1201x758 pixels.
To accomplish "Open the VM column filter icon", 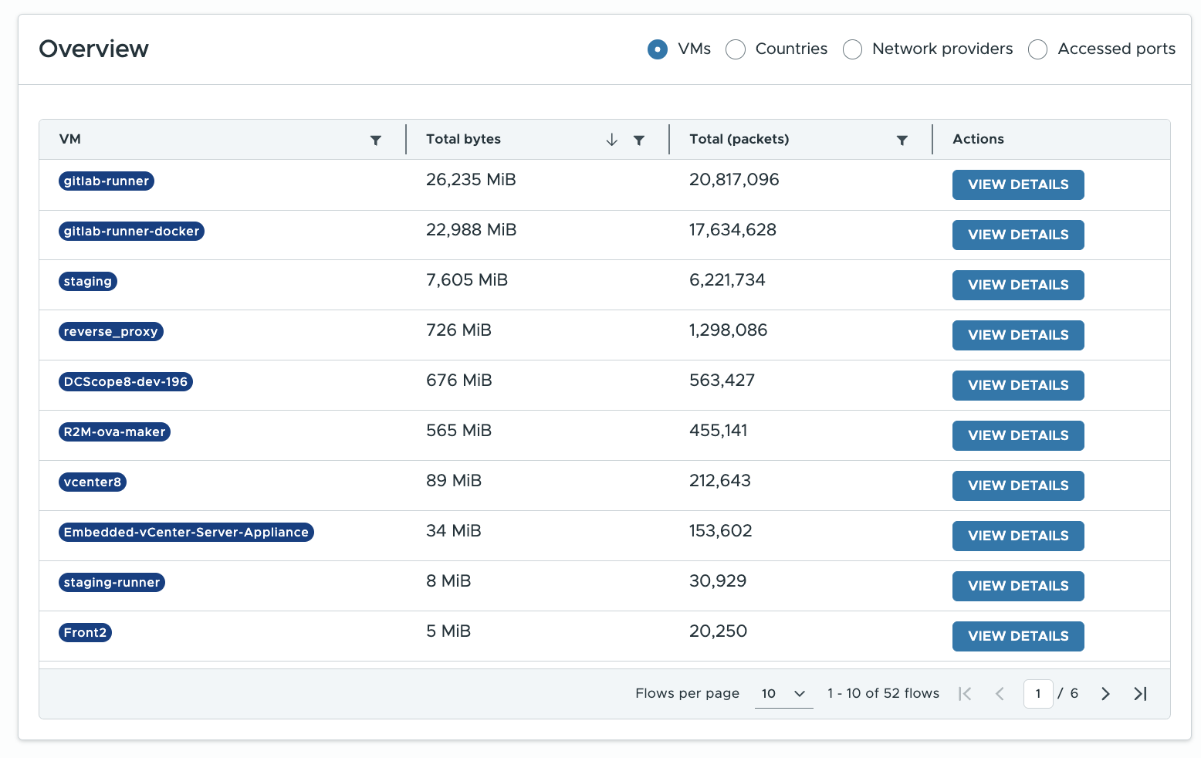I will pyautogui.click(x=376, y=140).
